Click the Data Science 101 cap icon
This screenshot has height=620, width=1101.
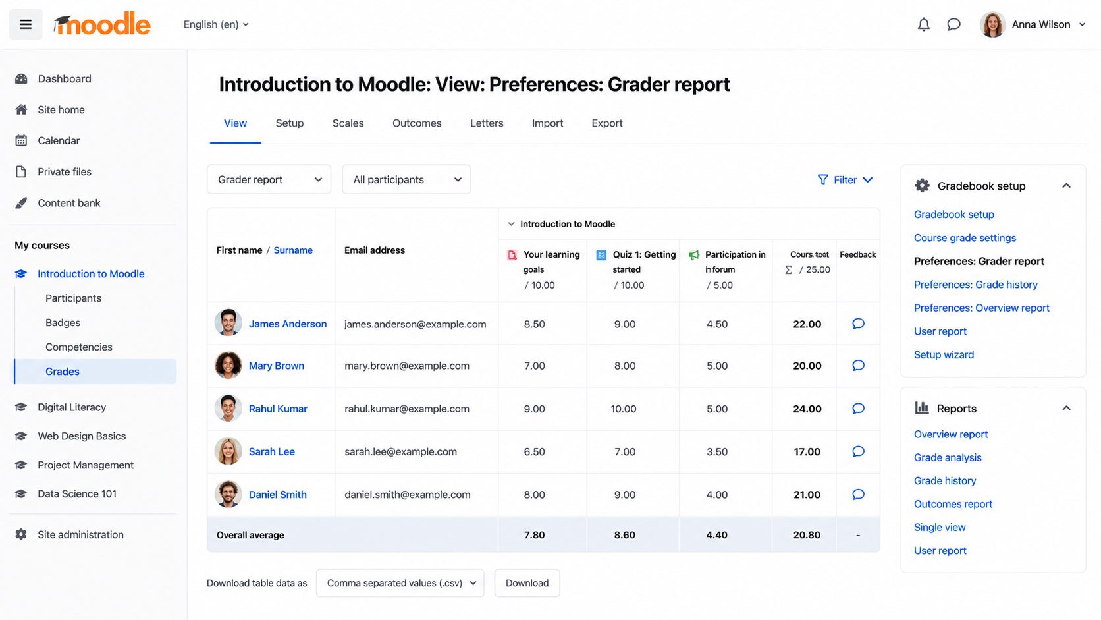point(21,493)
